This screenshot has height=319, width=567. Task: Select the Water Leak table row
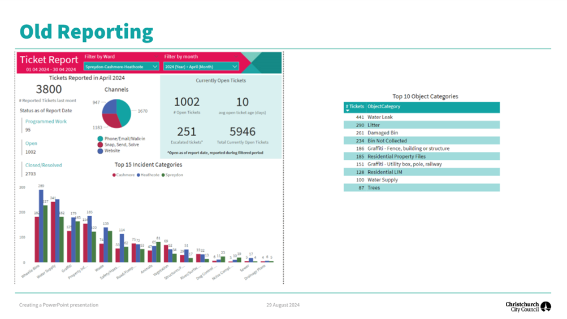pos(422,117)
